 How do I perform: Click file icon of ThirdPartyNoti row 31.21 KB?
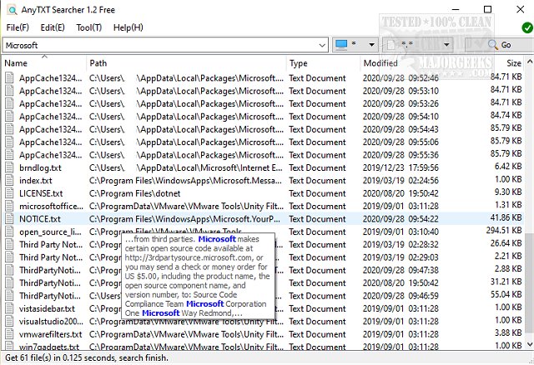(x=9, y=283)
